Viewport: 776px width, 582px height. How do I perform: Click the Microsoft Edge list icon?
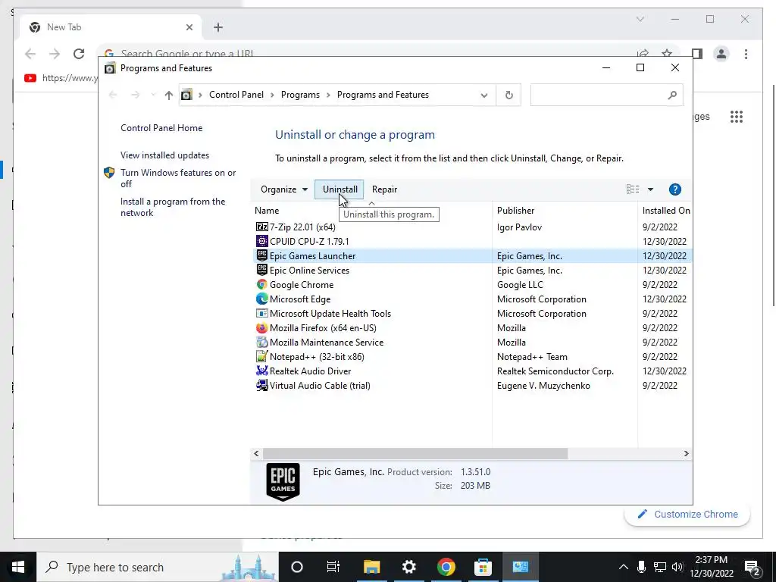click(261, 299)
